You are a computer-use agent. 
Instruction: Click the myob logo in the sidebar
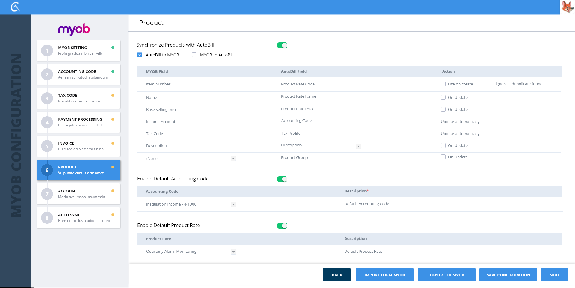pyautogui.click(x=74, y=29)
